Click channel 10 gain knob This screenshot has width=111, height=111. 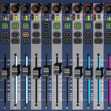[67, 8]
